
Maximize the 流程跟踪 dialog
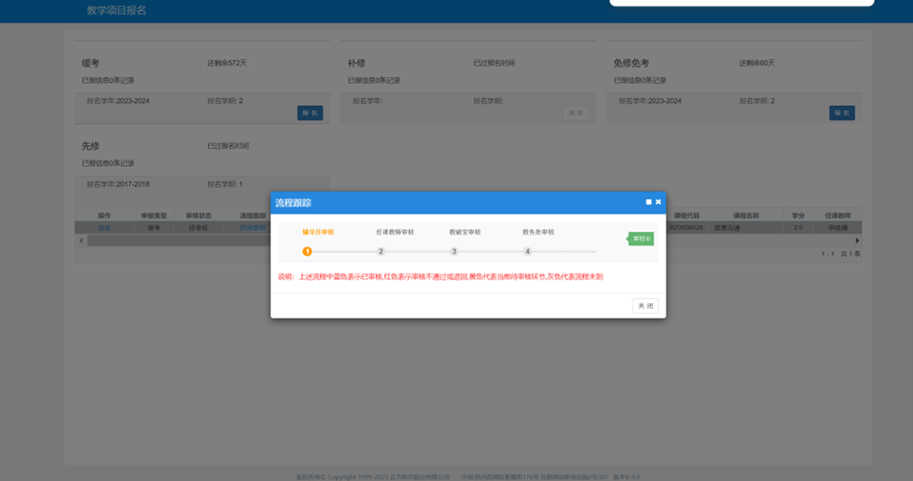[x=648, y=202]
